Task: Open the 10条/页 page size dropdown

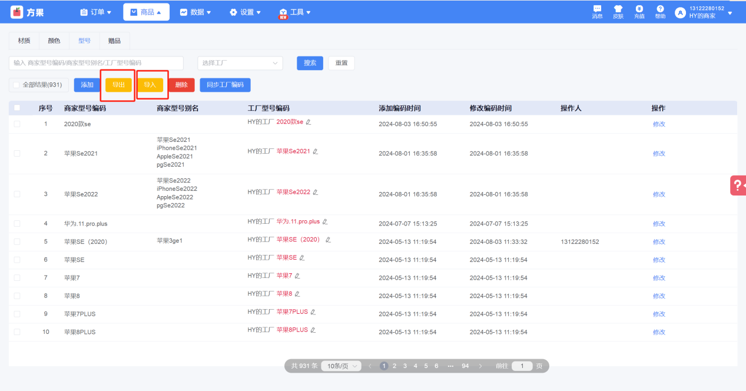Action: [341, 366]
